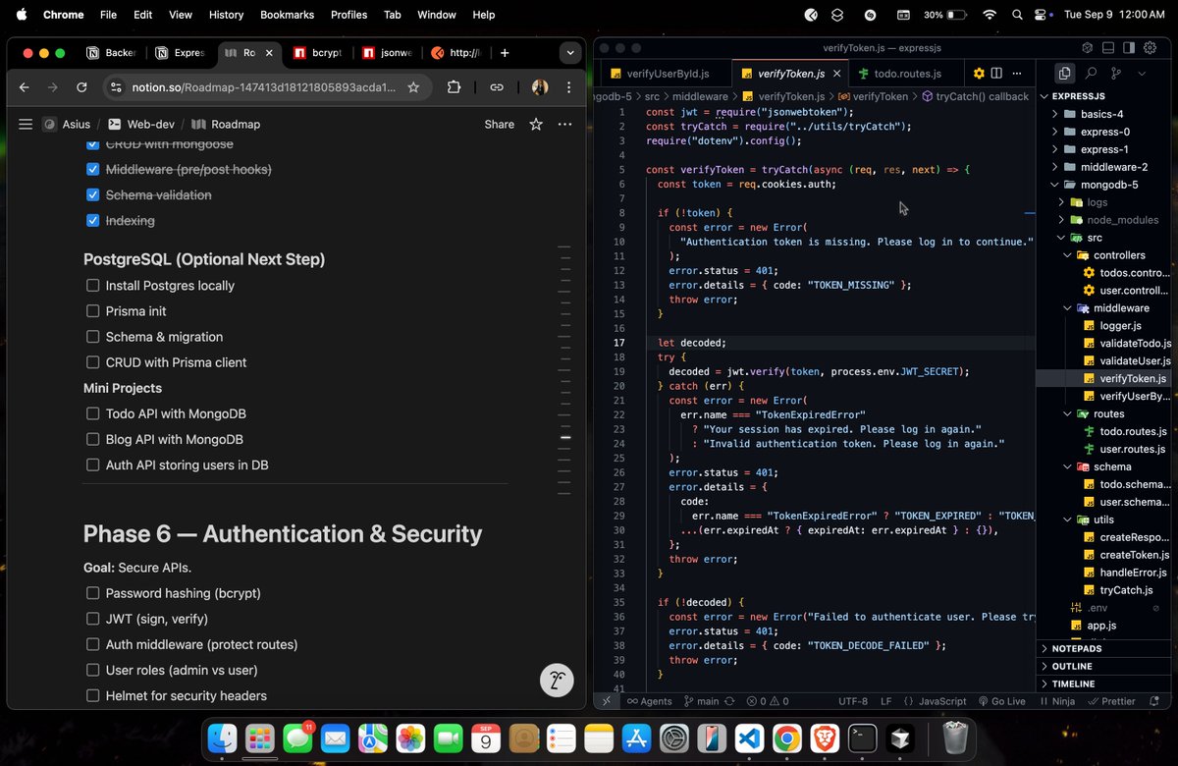Switch to the todo.routes.js tab
The width and height of the screenshot is (1178, 766).
(907, 73)
